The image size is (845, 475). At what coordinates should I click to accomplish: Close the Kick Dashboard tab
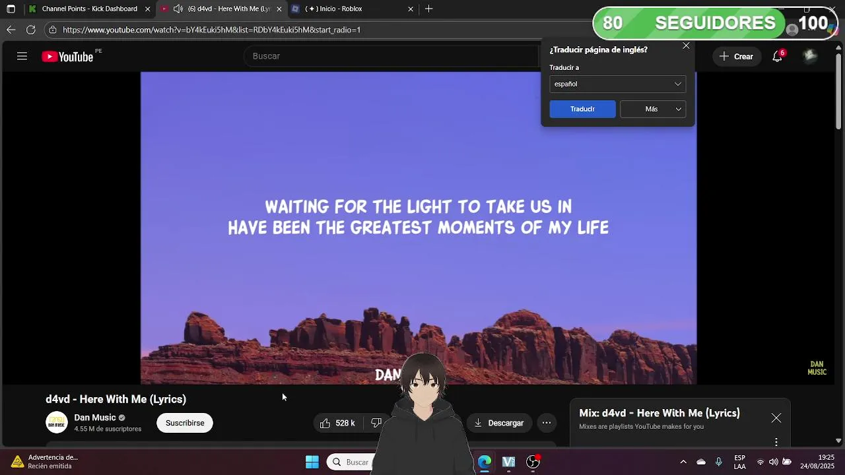click(x=147, y=9)
